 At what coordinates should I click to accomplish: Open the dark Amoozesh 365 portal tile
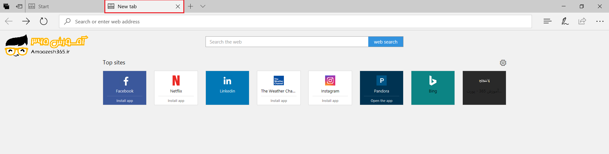[x=484, y=88]
